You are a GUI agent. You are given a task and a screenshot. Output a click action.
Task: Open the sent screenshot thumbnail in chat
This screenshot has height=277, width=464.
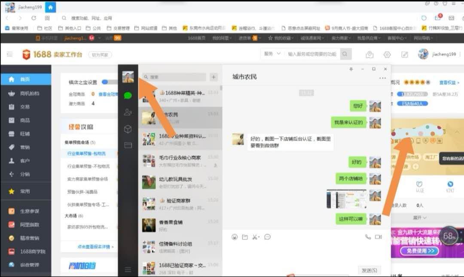(347, 199)
